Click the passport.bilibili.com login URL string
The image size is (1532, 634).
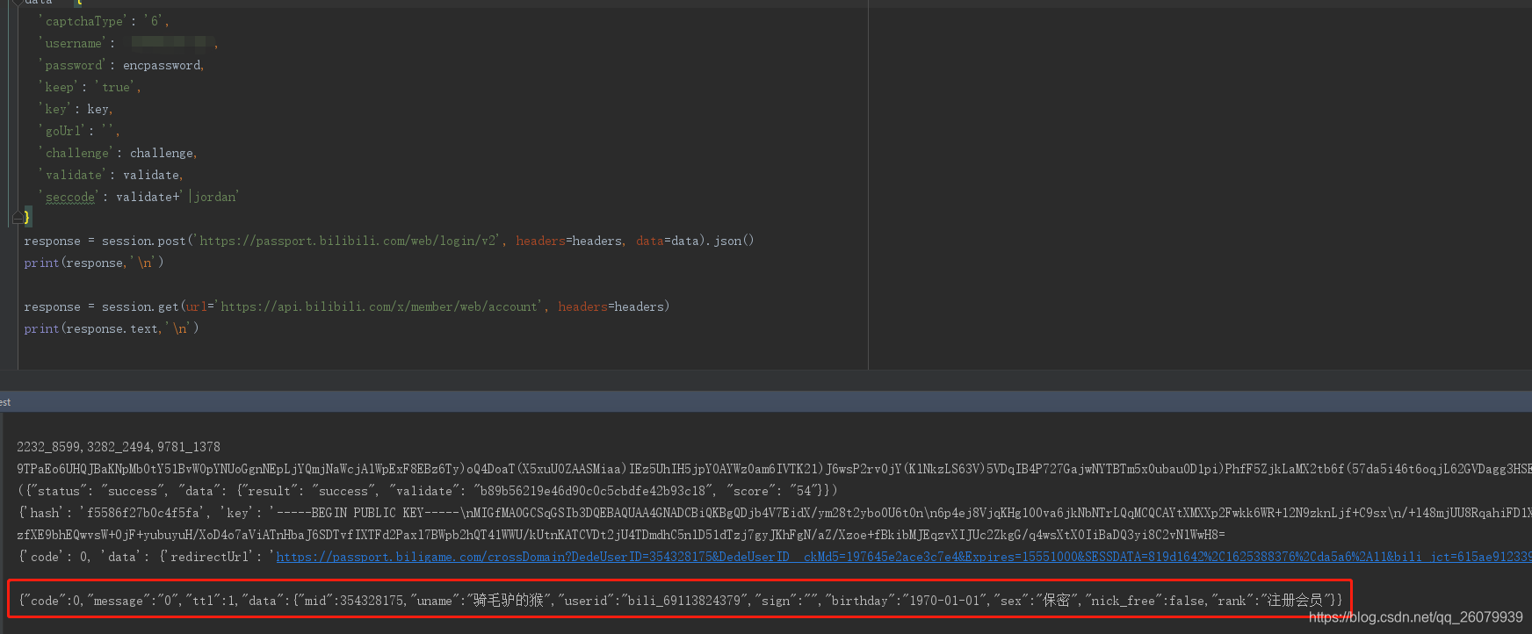[x=350, y=241]
